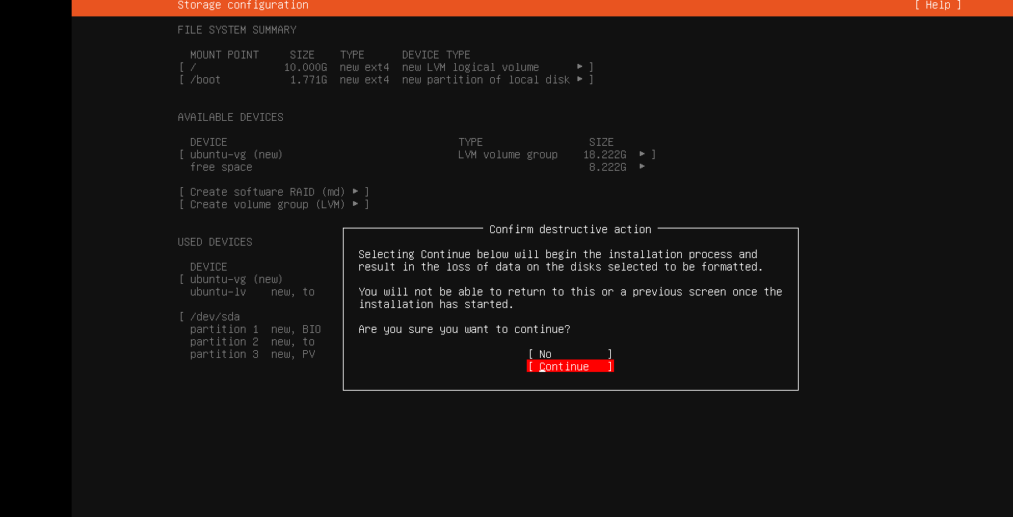
Task: Click the arrow next to Create software RAID
Action: 355,192
